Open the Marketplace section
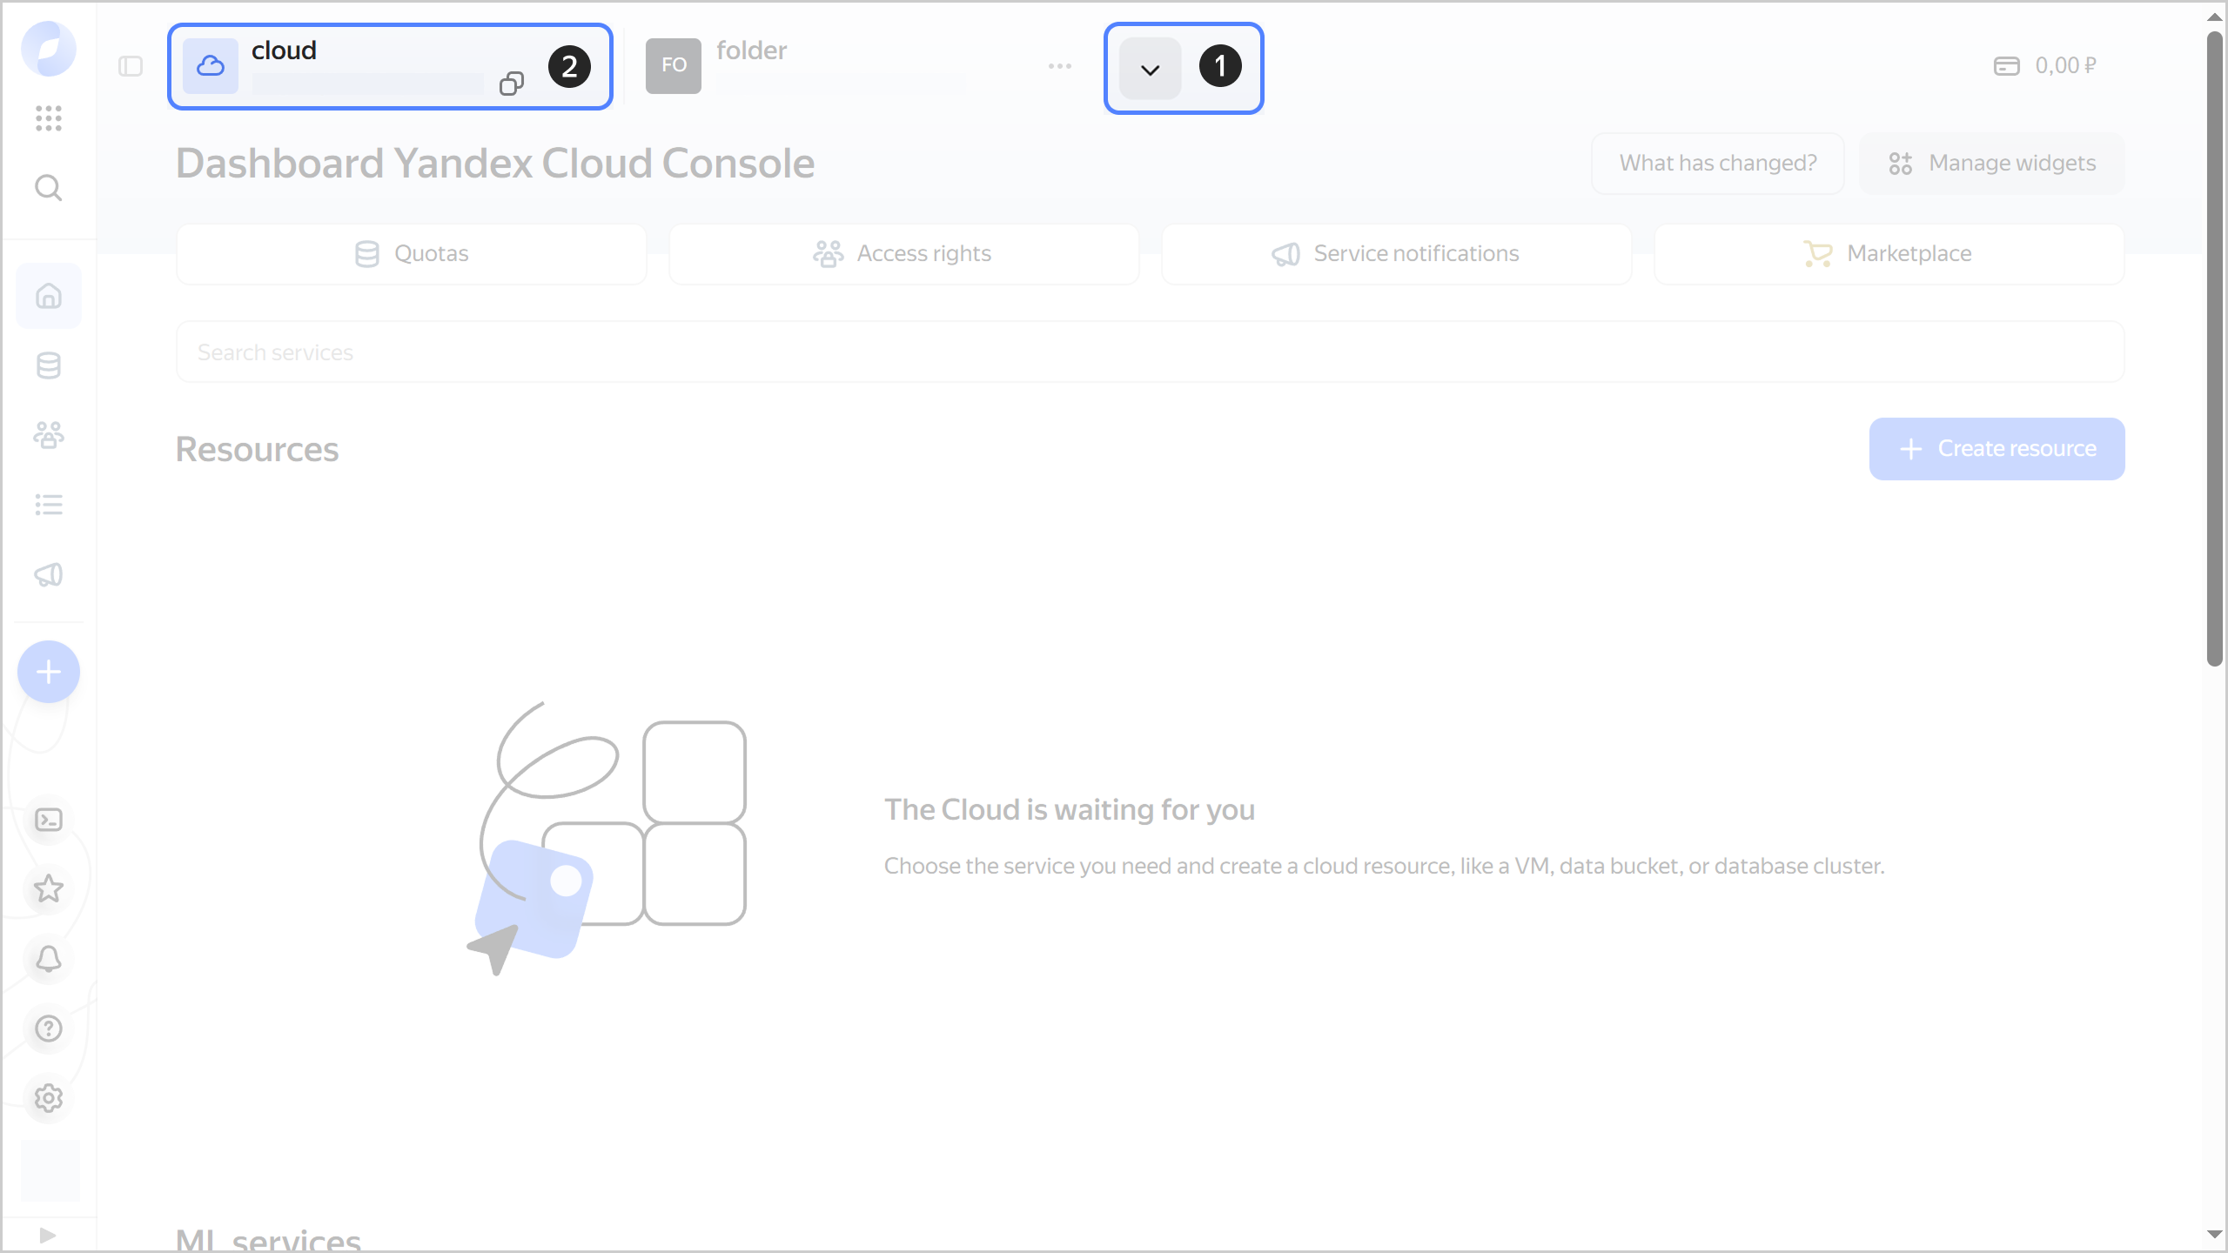 [1888, 253]
